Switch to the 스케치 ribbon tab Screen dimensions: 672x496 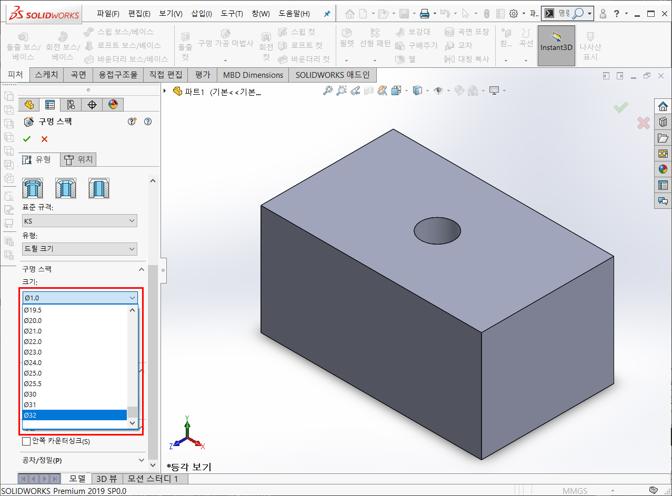47,75
